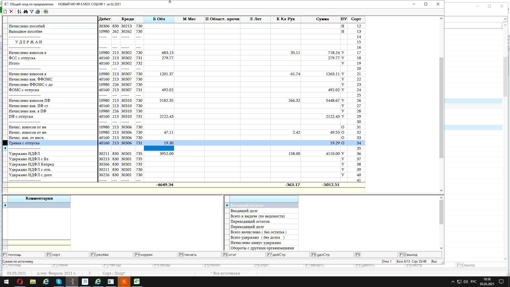
Task: Select Начислено минус удержано item
Action: tap(264, 243)
